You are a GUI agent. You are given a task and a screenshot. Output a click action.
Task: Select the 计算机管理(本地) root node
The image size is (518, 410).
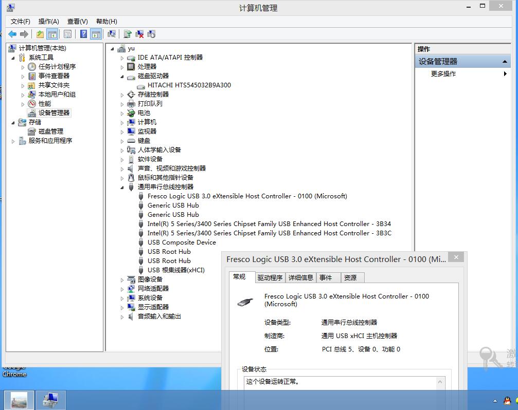[x=42, y=48]
